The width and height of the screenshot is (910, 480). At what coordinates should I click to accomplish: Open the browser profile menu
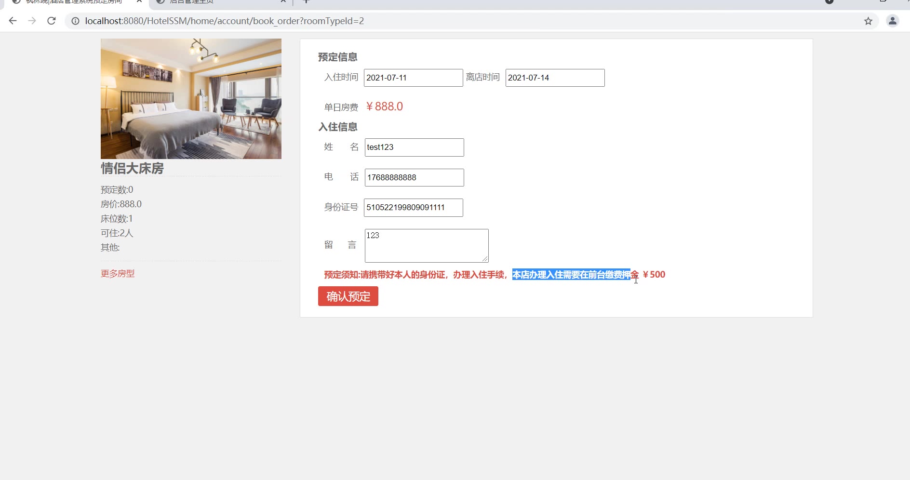tap(893, 21)
